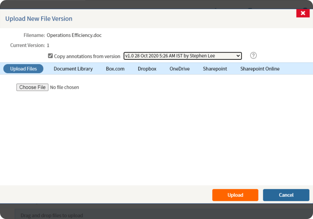Go to the OneDrive tab
The image size is (313, 219).
coord(180,69)
